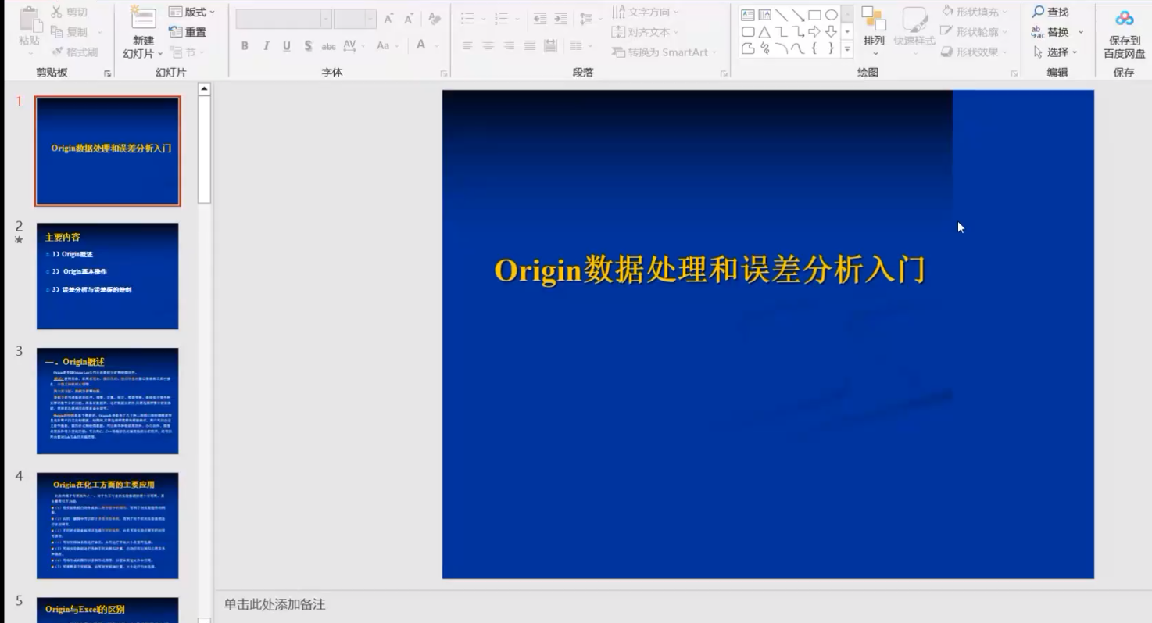Image resolution: width=1152 pixels, height=623 pixels.
Task: Select slide 2 thumbnail 主要内容
Action: (x=107, y=276)
